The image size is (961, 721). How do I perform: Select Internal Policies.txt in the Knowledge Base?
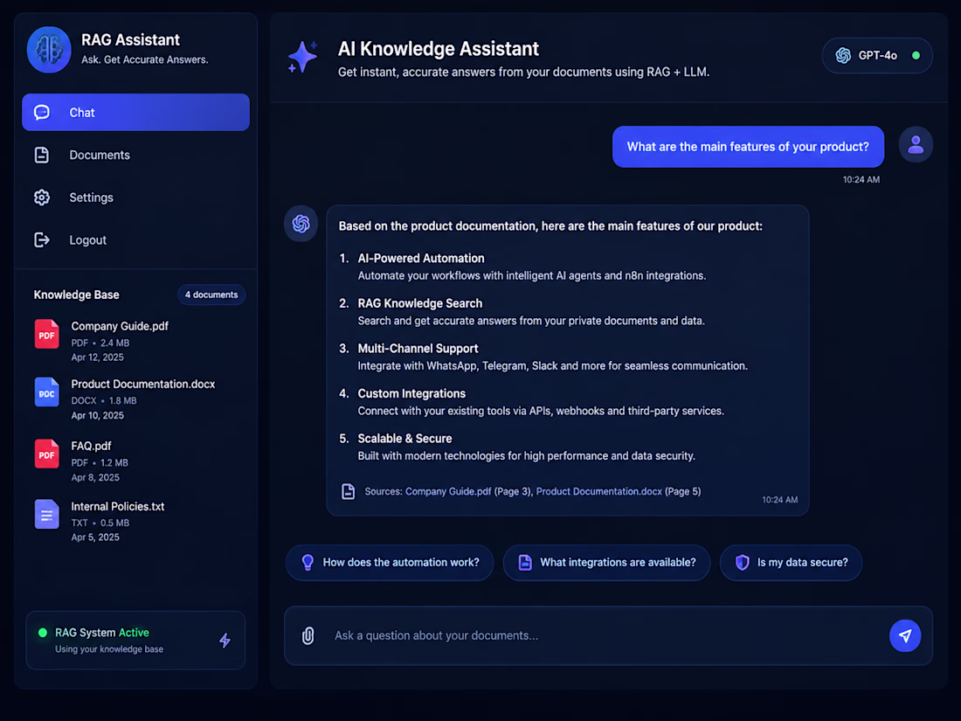tap(136, 521)
